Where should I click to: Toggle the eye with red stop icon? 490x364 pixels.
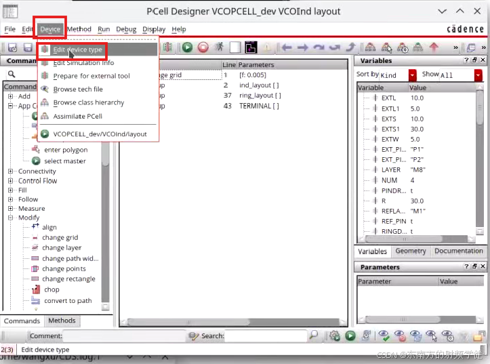click(x=400, y=336)
